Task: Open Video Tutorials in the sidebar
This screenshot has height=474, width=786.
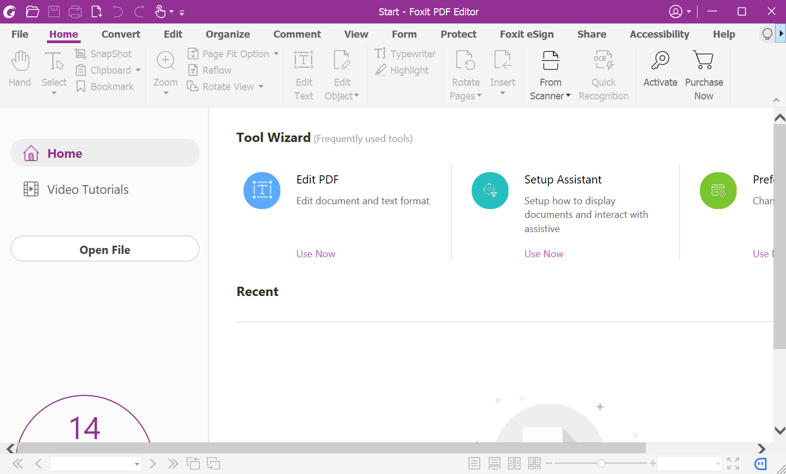Action: (x=105, y=189)
